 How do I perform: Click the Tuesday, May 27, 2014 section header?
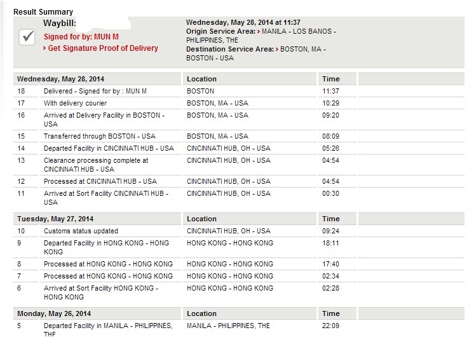pyautogui.click(x=55, y=219)
